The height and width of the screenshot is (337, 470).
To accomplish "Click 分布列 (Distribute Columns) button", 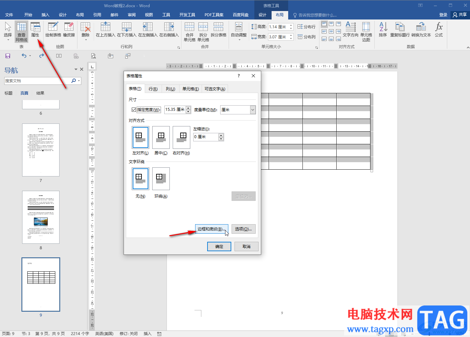I will point(306,37).
